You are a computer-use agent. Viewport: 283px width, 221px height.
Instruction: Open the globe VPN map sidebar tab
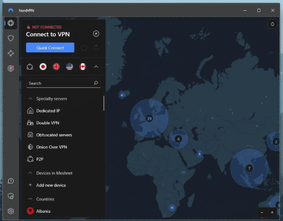[11, 23]
